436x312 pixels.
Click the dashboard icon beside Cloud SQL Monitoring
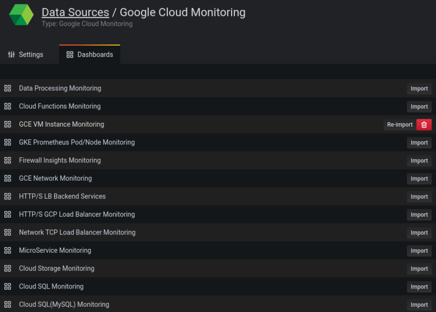point(7,286)
